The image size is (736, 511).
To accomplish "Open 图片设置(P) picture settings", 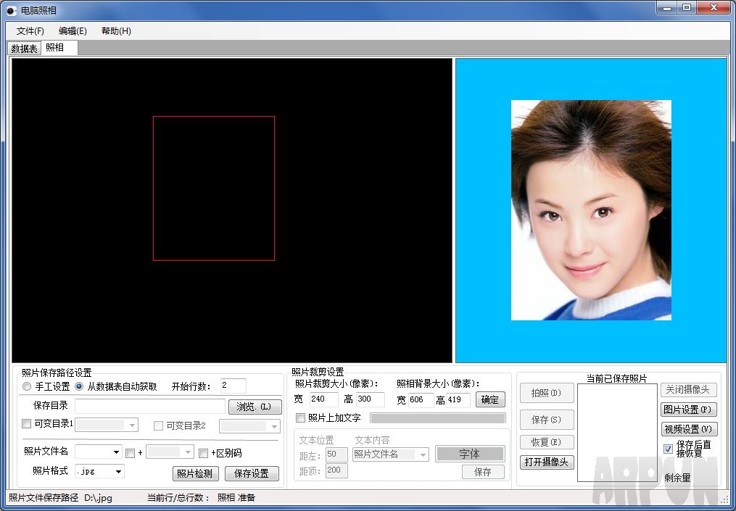I will pyautogui.click(x=688, y=410).
